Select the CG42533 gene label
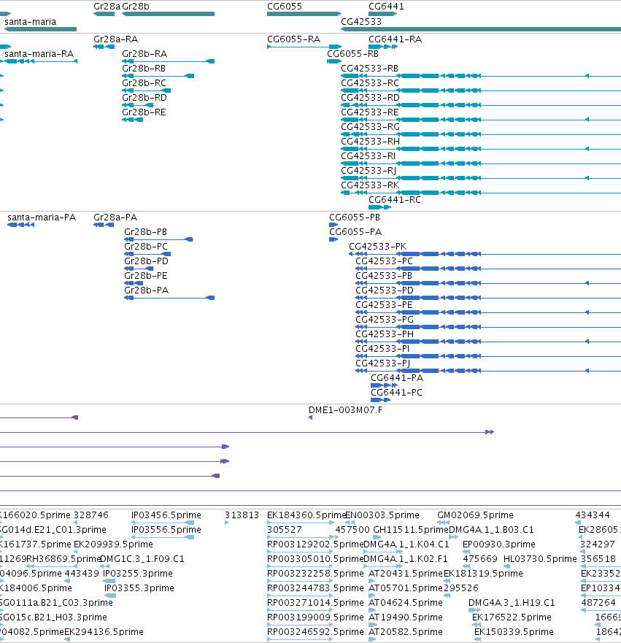Viewport: 621px width, 643px height. coord(361,22)
